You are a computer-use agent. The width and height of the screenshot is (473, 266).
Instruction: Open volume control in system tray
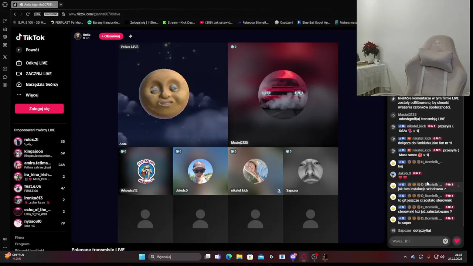click(x=442, y=257)
